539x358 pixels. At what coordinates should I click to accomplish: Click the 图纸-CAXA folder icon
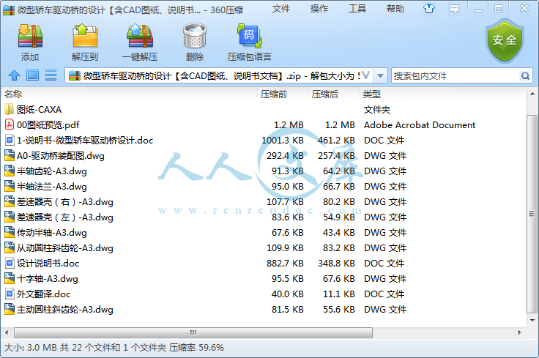pyautogui.click(x=10, y=110)
